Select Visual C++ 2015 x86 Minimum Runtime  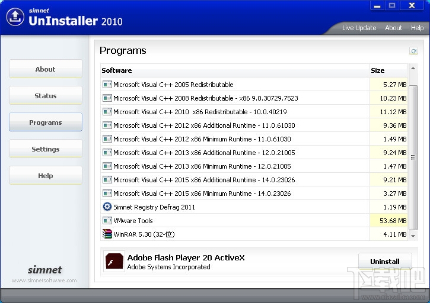coord(254,194)
